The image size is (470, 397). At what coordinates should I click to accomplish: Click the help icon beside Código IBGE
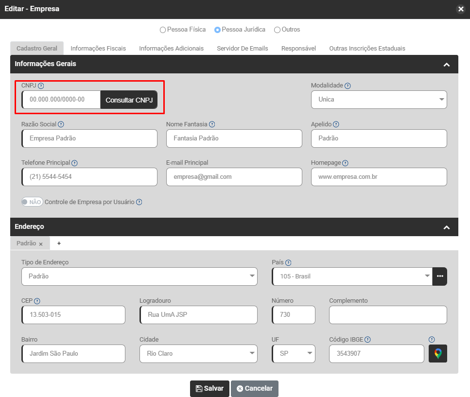pos(367,340)
